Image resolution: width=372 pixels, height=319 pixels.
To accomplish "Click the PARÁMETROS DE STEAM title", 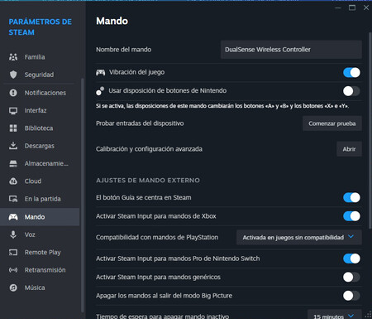I will click(x=41, y=27).
